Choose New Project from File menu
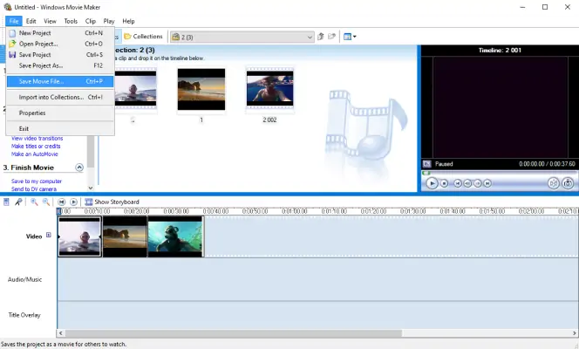 pyautogui.click(x=60, y=33)
